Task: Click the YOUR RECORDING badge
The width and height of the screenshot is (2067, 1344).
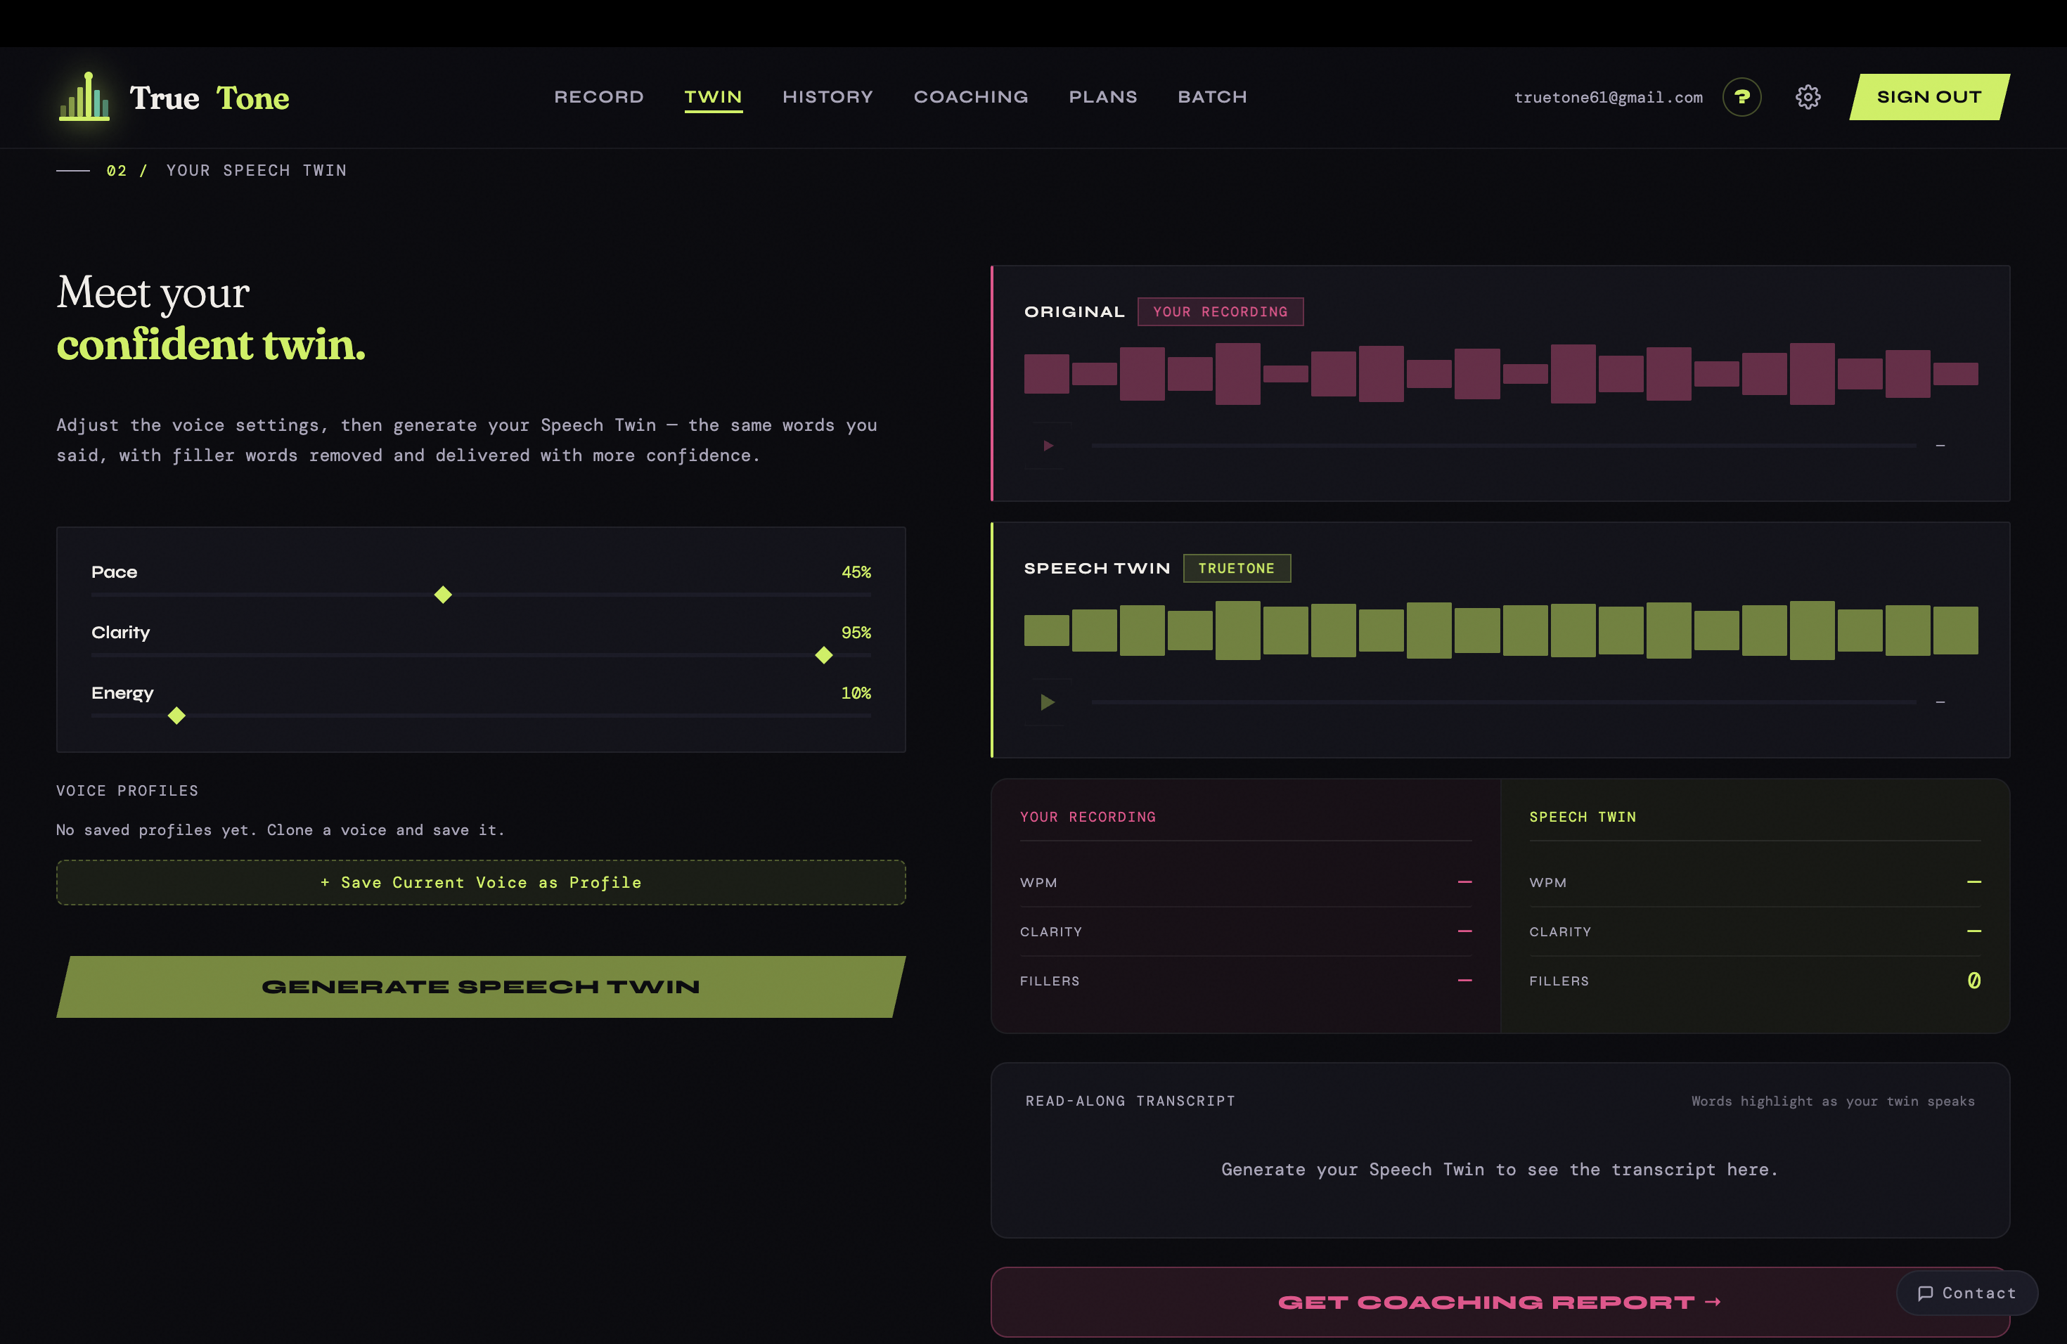Action: pos(1221,311)
